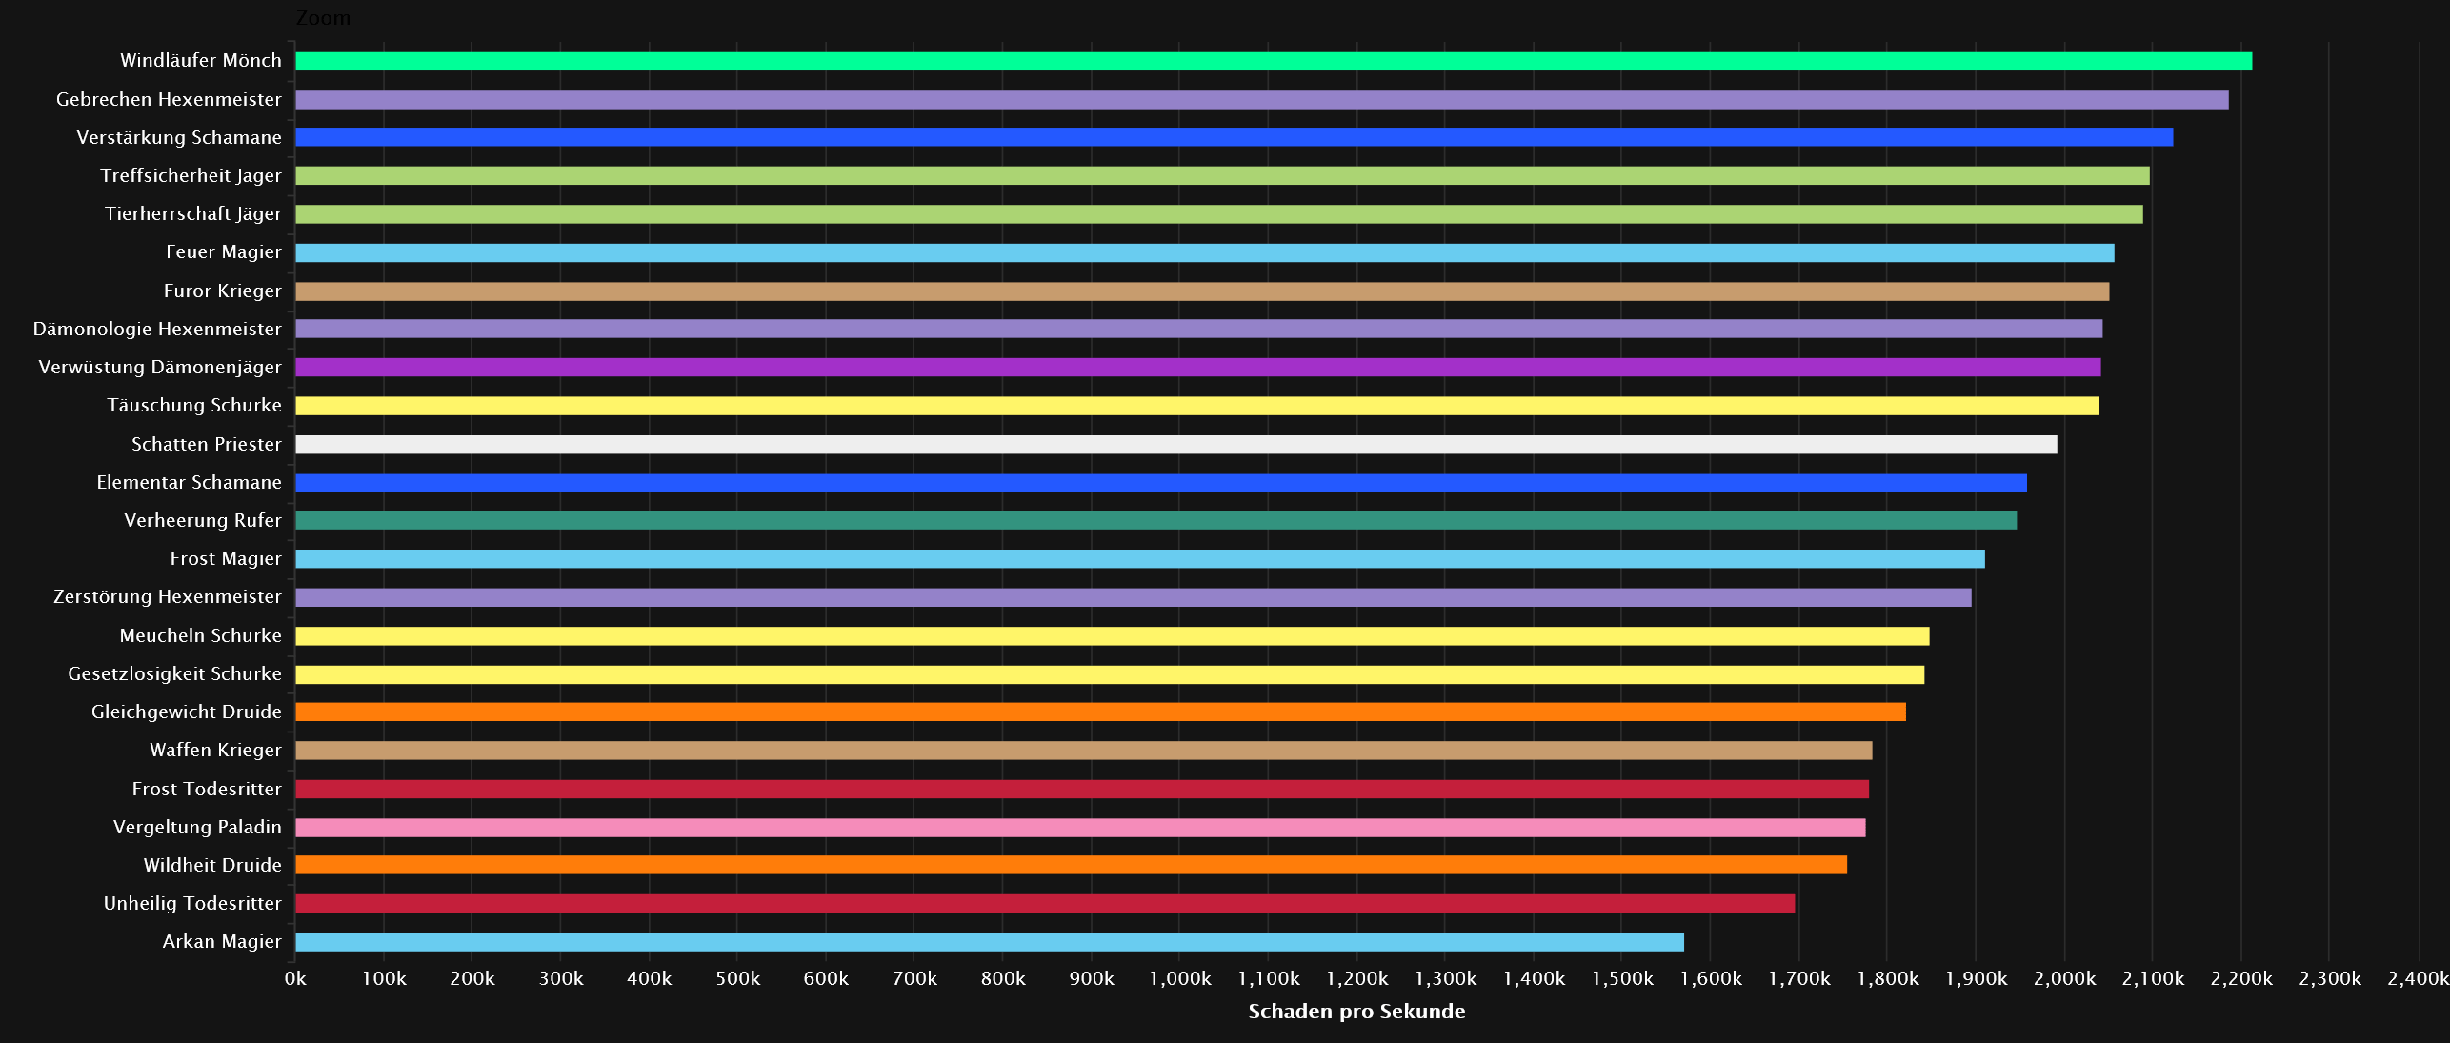Click the '700k' axis tick label
This screenshot has height=1043, width=2450.
click(914, 978)
